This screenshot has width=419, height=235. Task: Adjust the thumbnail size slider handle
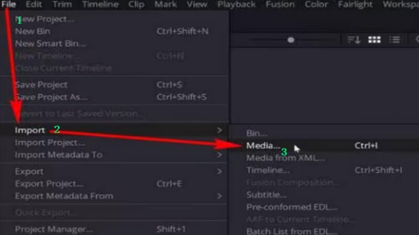click(291, 40)
